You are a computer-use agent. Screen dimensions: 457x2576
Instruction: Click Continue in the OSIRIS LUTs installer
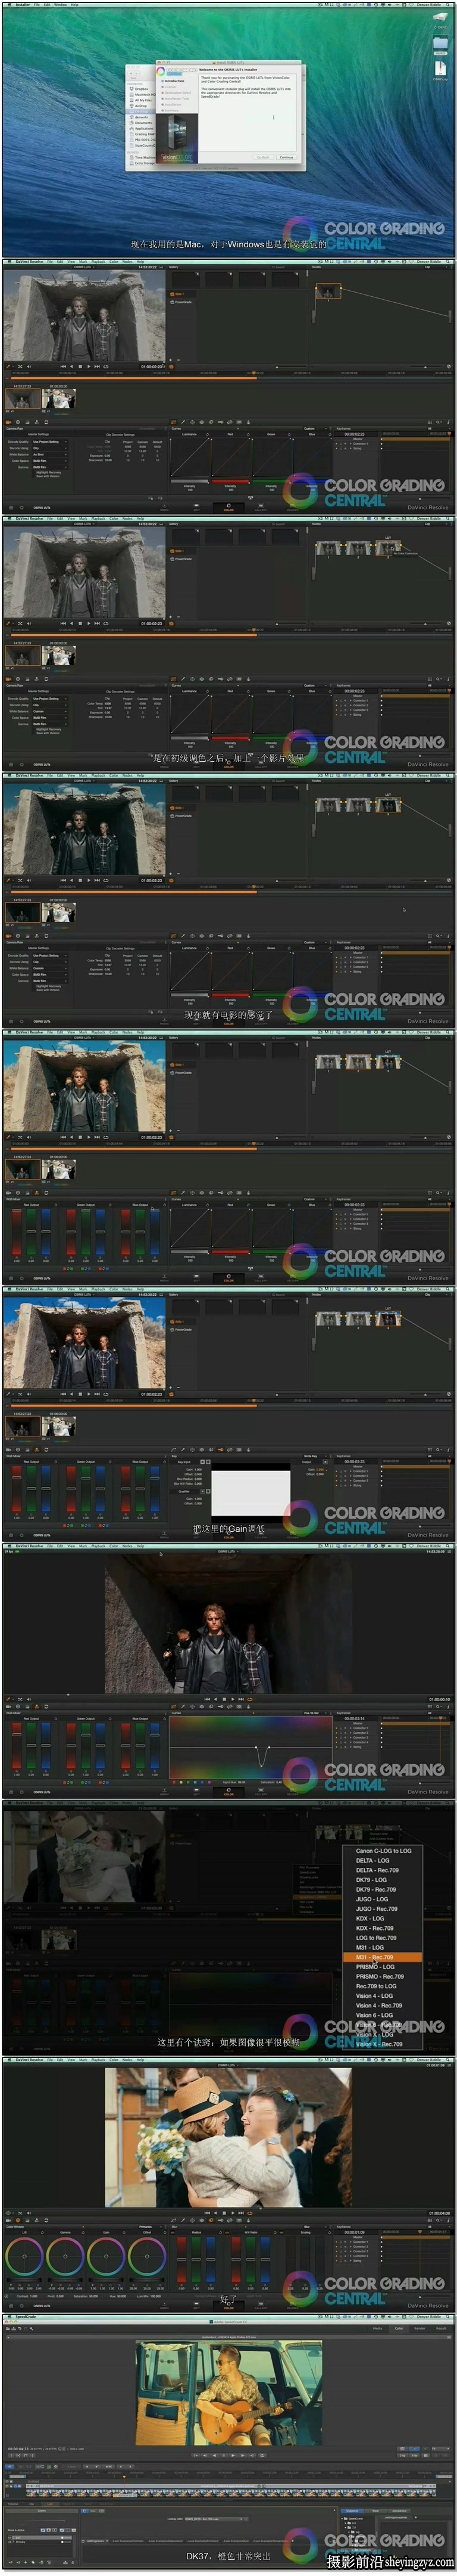(x=286, y=157)
